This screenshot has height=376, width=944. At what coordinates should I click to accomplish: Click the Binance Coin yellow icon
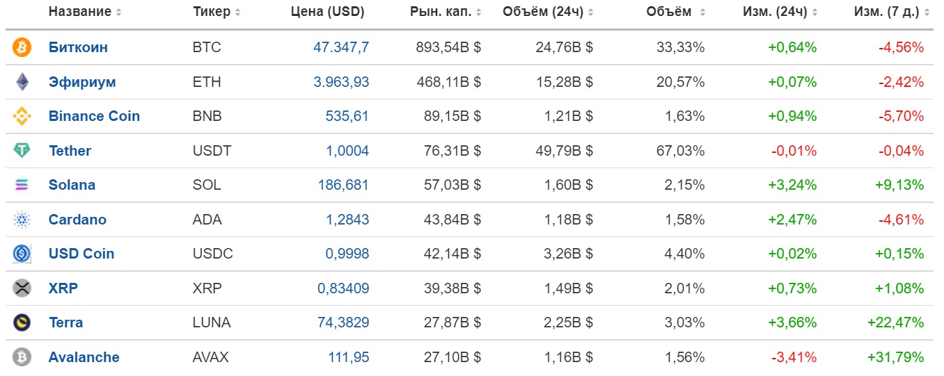coord(22,117)
